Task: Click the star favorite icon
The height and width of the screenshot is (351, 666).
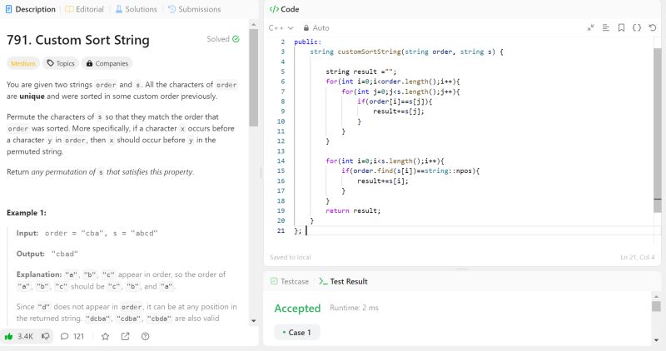Action: click(x=106, y=336)
